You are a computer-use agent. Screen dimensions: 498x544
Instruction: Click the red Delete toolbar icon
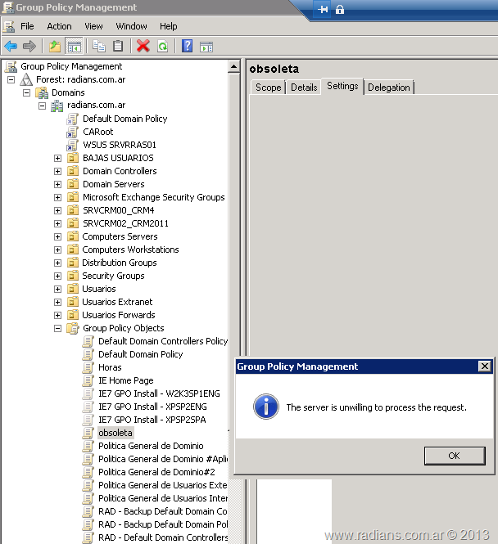pos(143,46)
